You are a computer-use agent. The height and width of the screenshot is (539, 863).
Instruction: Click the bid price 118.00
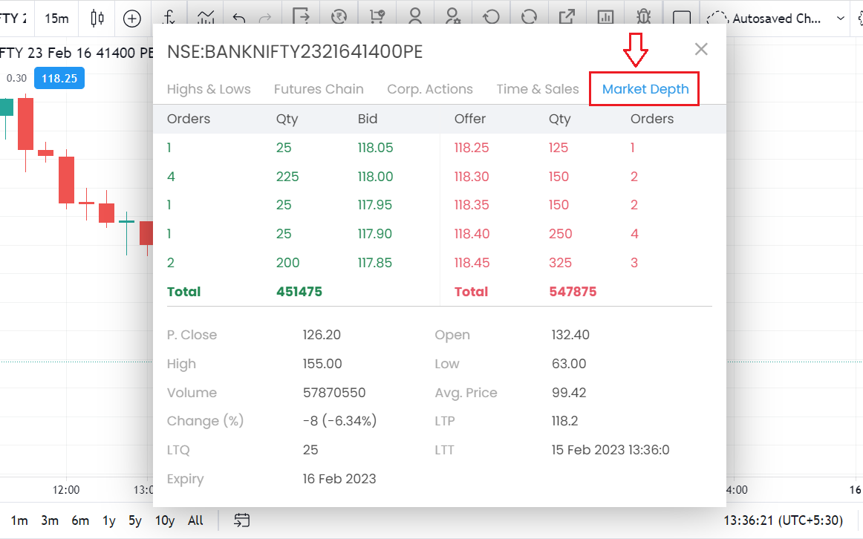(375, 177)
